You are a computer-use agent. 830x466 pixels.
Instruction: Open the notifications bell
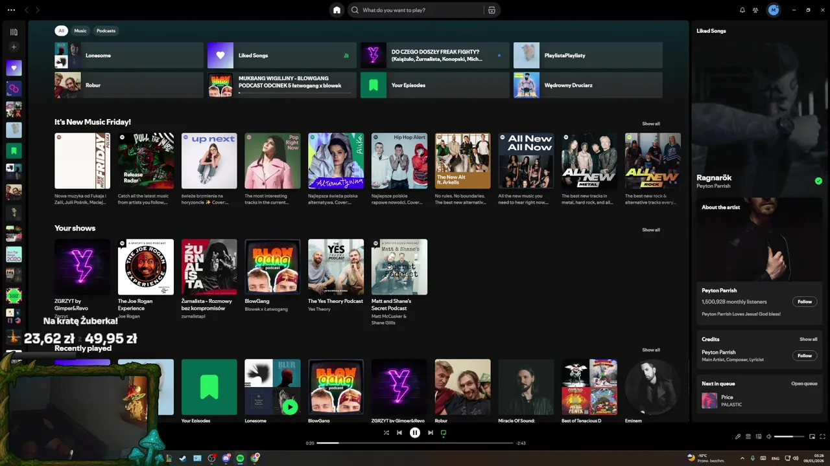coord(742,10)
